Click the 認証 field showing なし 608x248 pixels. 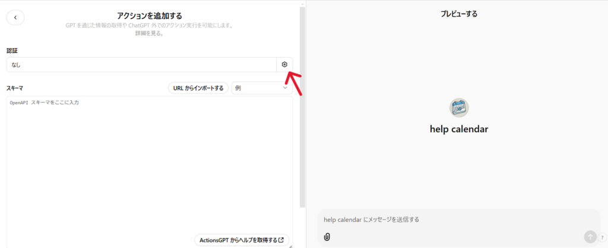[141, 65]
